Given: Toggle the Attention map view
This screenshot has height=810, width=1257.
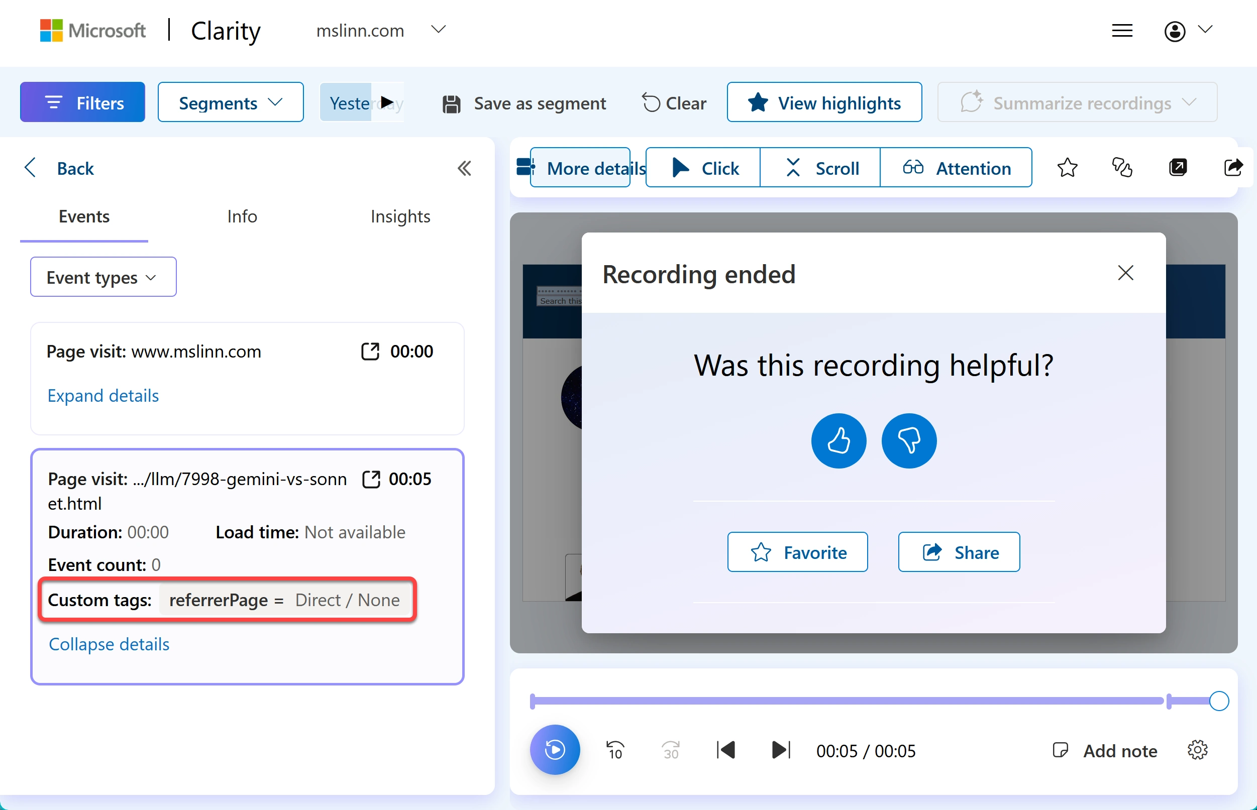Looking at the screenshot, I should click(956, 167).
